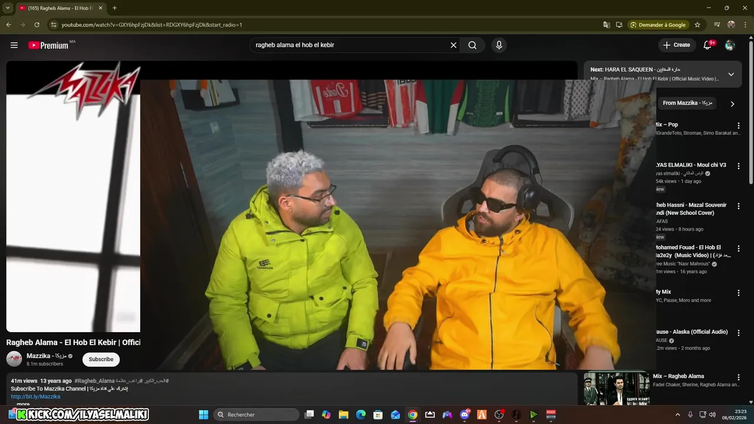Screen dimensions: 754x424
Task: Open Mazzika channel avatar
Action: pyautogui.click(x=14, y=359)
